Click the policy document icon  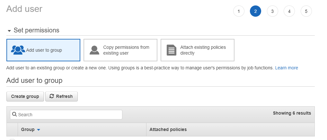pyautogui.click(x=172, y=50)
